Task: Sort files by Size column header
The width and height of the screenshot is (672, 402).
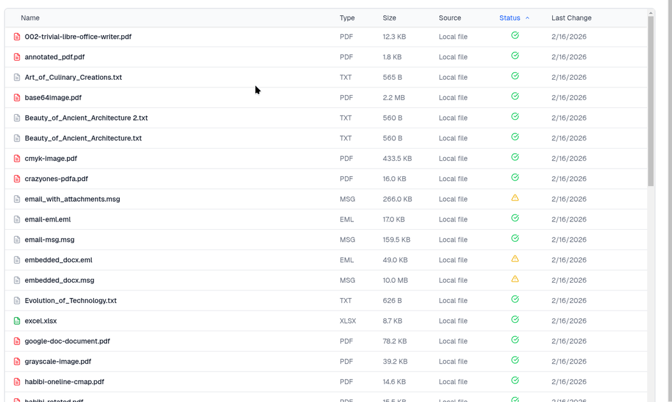Action: click(x=389, y=18)
